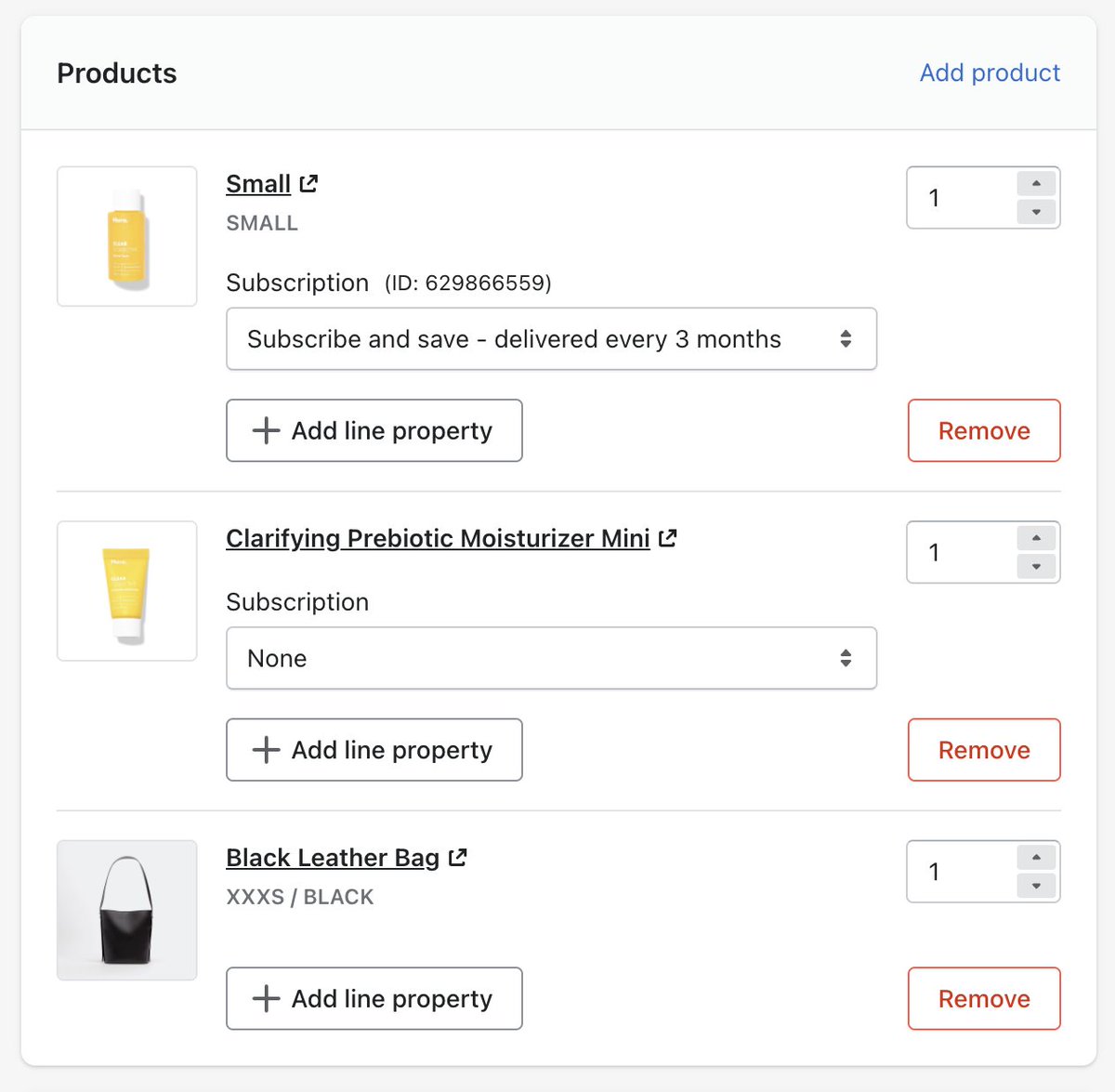This screenshot has height=1092, width=1115.
Task: Remove the Black Leather Bag
Action: (x=984, y=999)
